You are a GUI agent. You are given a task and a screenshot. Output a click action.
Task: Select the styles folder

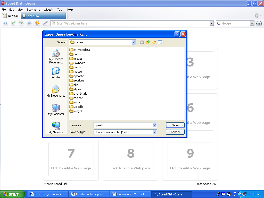coord(76,89)
